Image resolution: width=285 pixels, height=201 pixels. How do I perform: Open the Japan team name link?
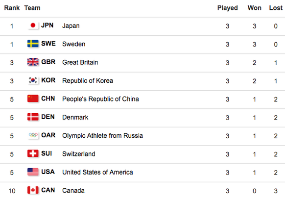pyautogui.click(x=71, y=26)
